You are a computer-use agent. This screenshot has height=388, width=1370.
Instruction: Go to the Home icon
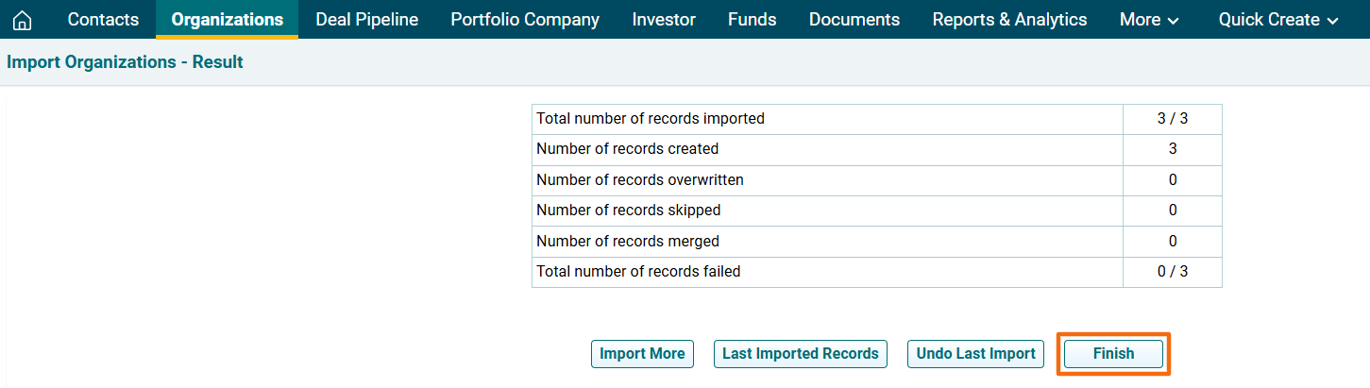point(22,20)
